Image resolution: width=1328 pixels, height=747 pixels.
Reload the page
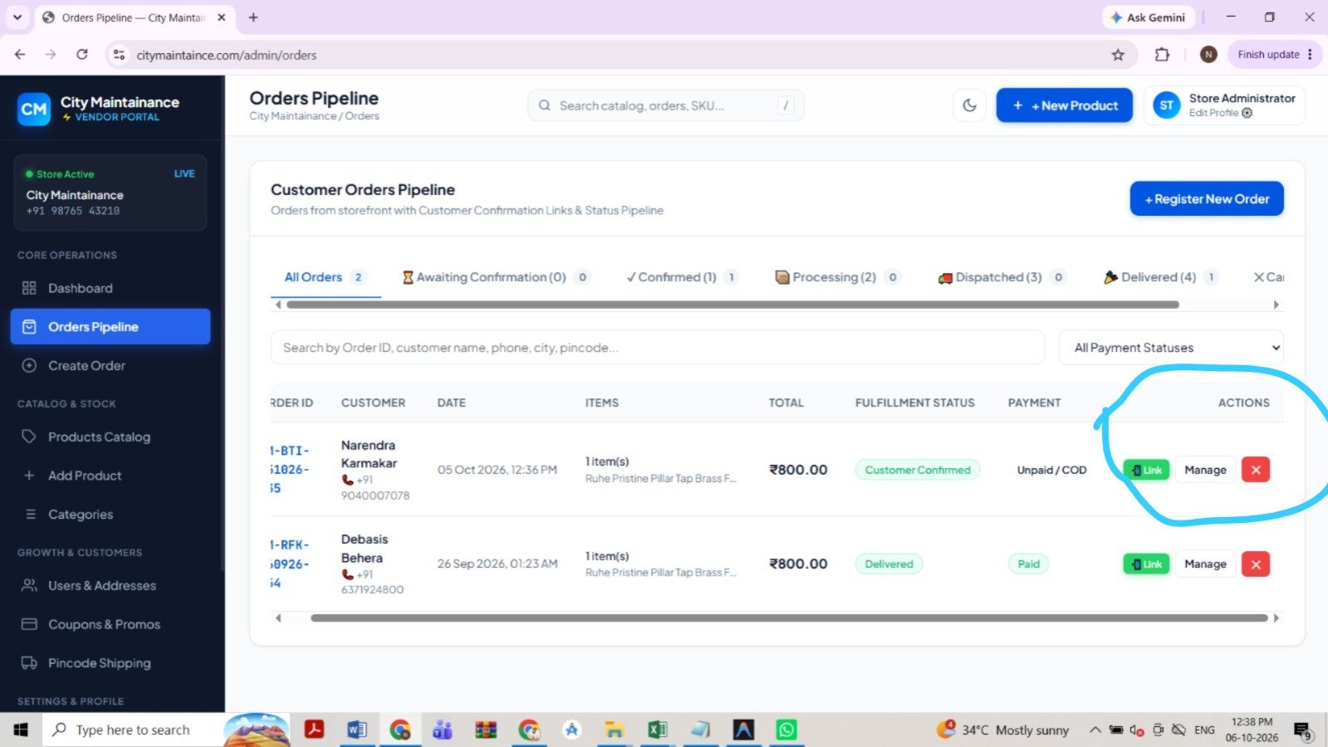coord(82,55)
